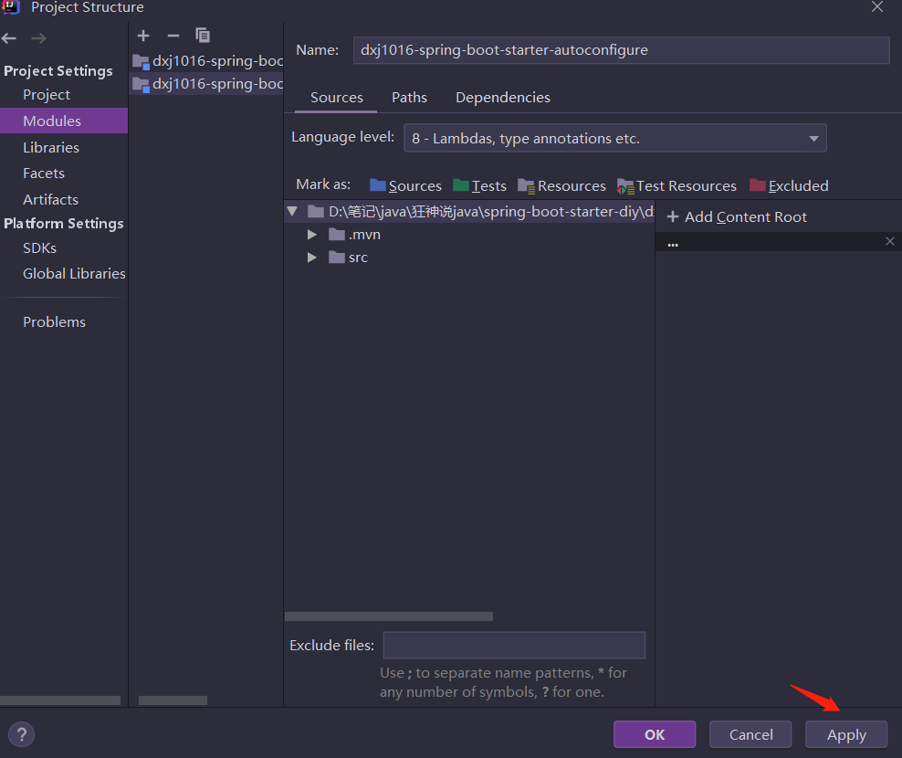Select the first dxj1016-spring-boot module
Screen dimensions: 902x758
206,60
